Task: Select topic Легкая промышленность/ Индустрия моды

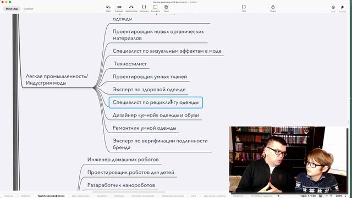Action: click(57, 79)
